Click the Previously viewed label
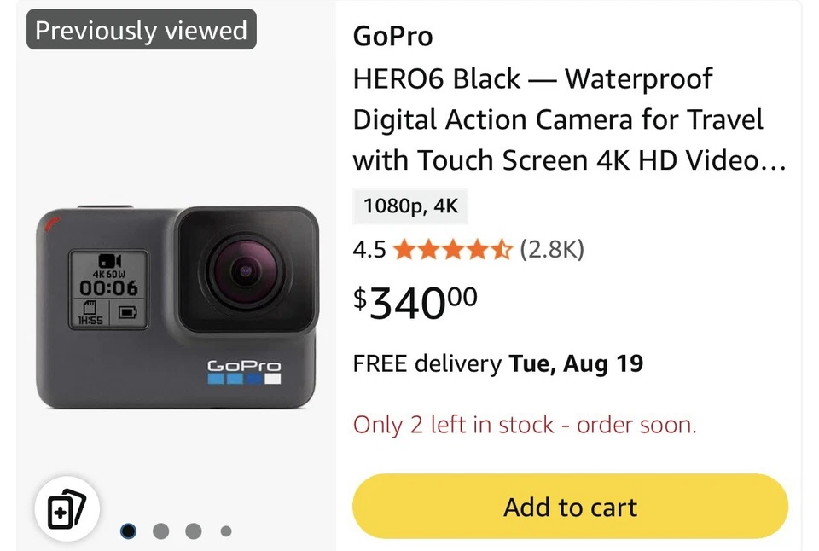Image resolution: width=819 pixels, height=551 pixels. click(140, 30)
